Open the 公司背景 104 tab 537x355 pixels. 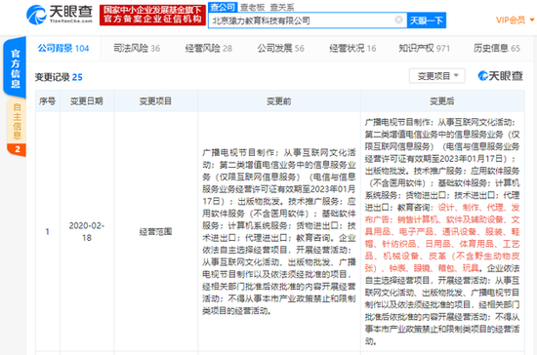(63, 48)
